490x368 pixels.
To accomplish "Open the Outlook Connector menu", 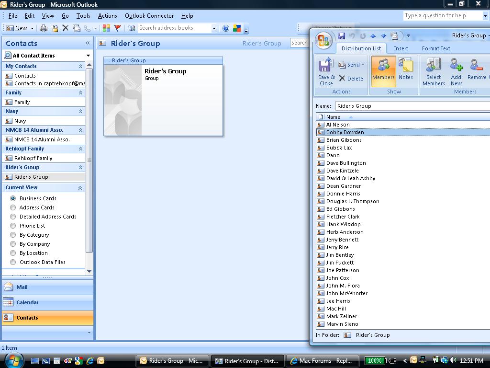I will (x=149, y=16).
